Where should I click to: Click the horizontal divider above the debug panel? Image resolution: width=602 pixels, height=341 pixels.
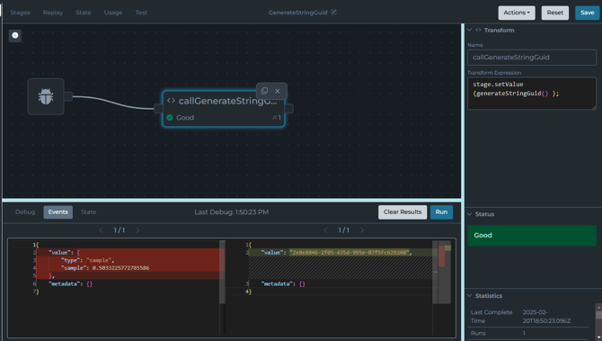coord(232,200)
